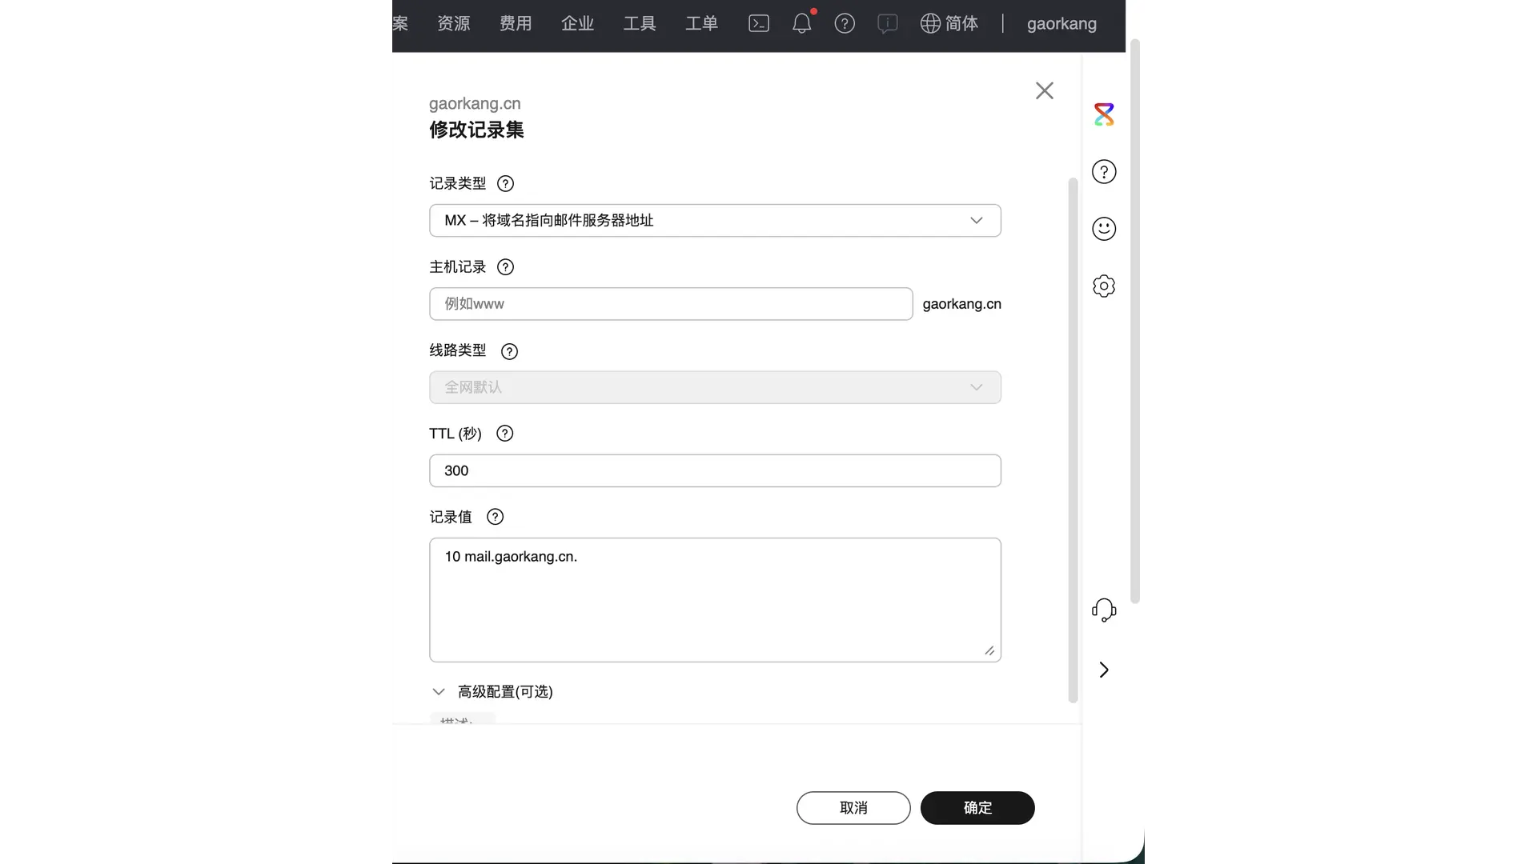This screenshot has height=864, width=1537.
Task: Open the 费用 menu
Action: 516,23
